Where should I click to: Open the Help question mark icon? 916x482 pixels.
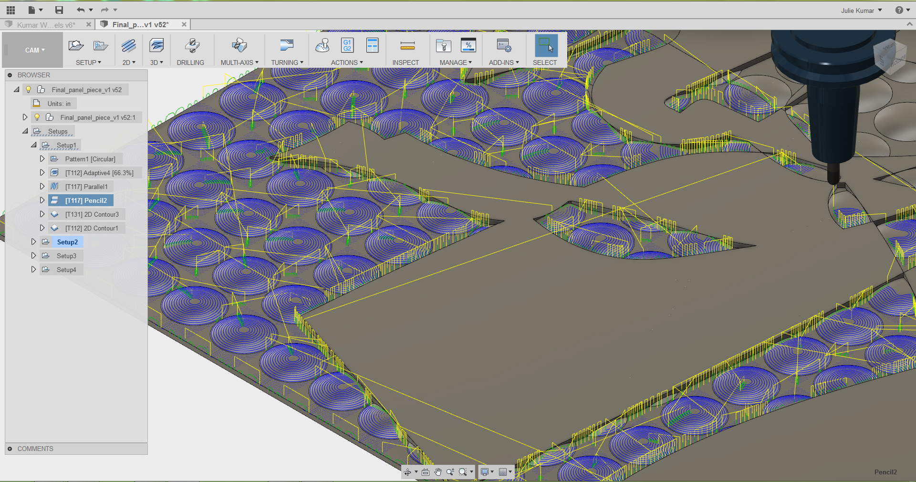click(x=899, y=10)
